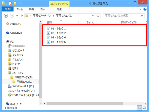This screenshot has height=112, width=149.
Task: Sort by the 参加アーティスト column header
Action: pyautogui.click(x=129, y=22)
